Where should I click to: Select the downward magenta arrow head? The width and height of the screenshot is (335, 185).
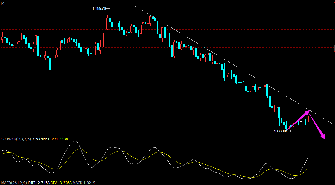click(x=322, y=137)
